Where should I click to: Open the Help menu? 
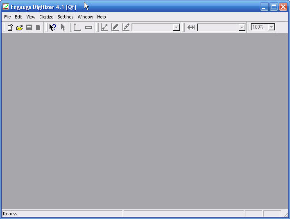[x=101, y=17]
